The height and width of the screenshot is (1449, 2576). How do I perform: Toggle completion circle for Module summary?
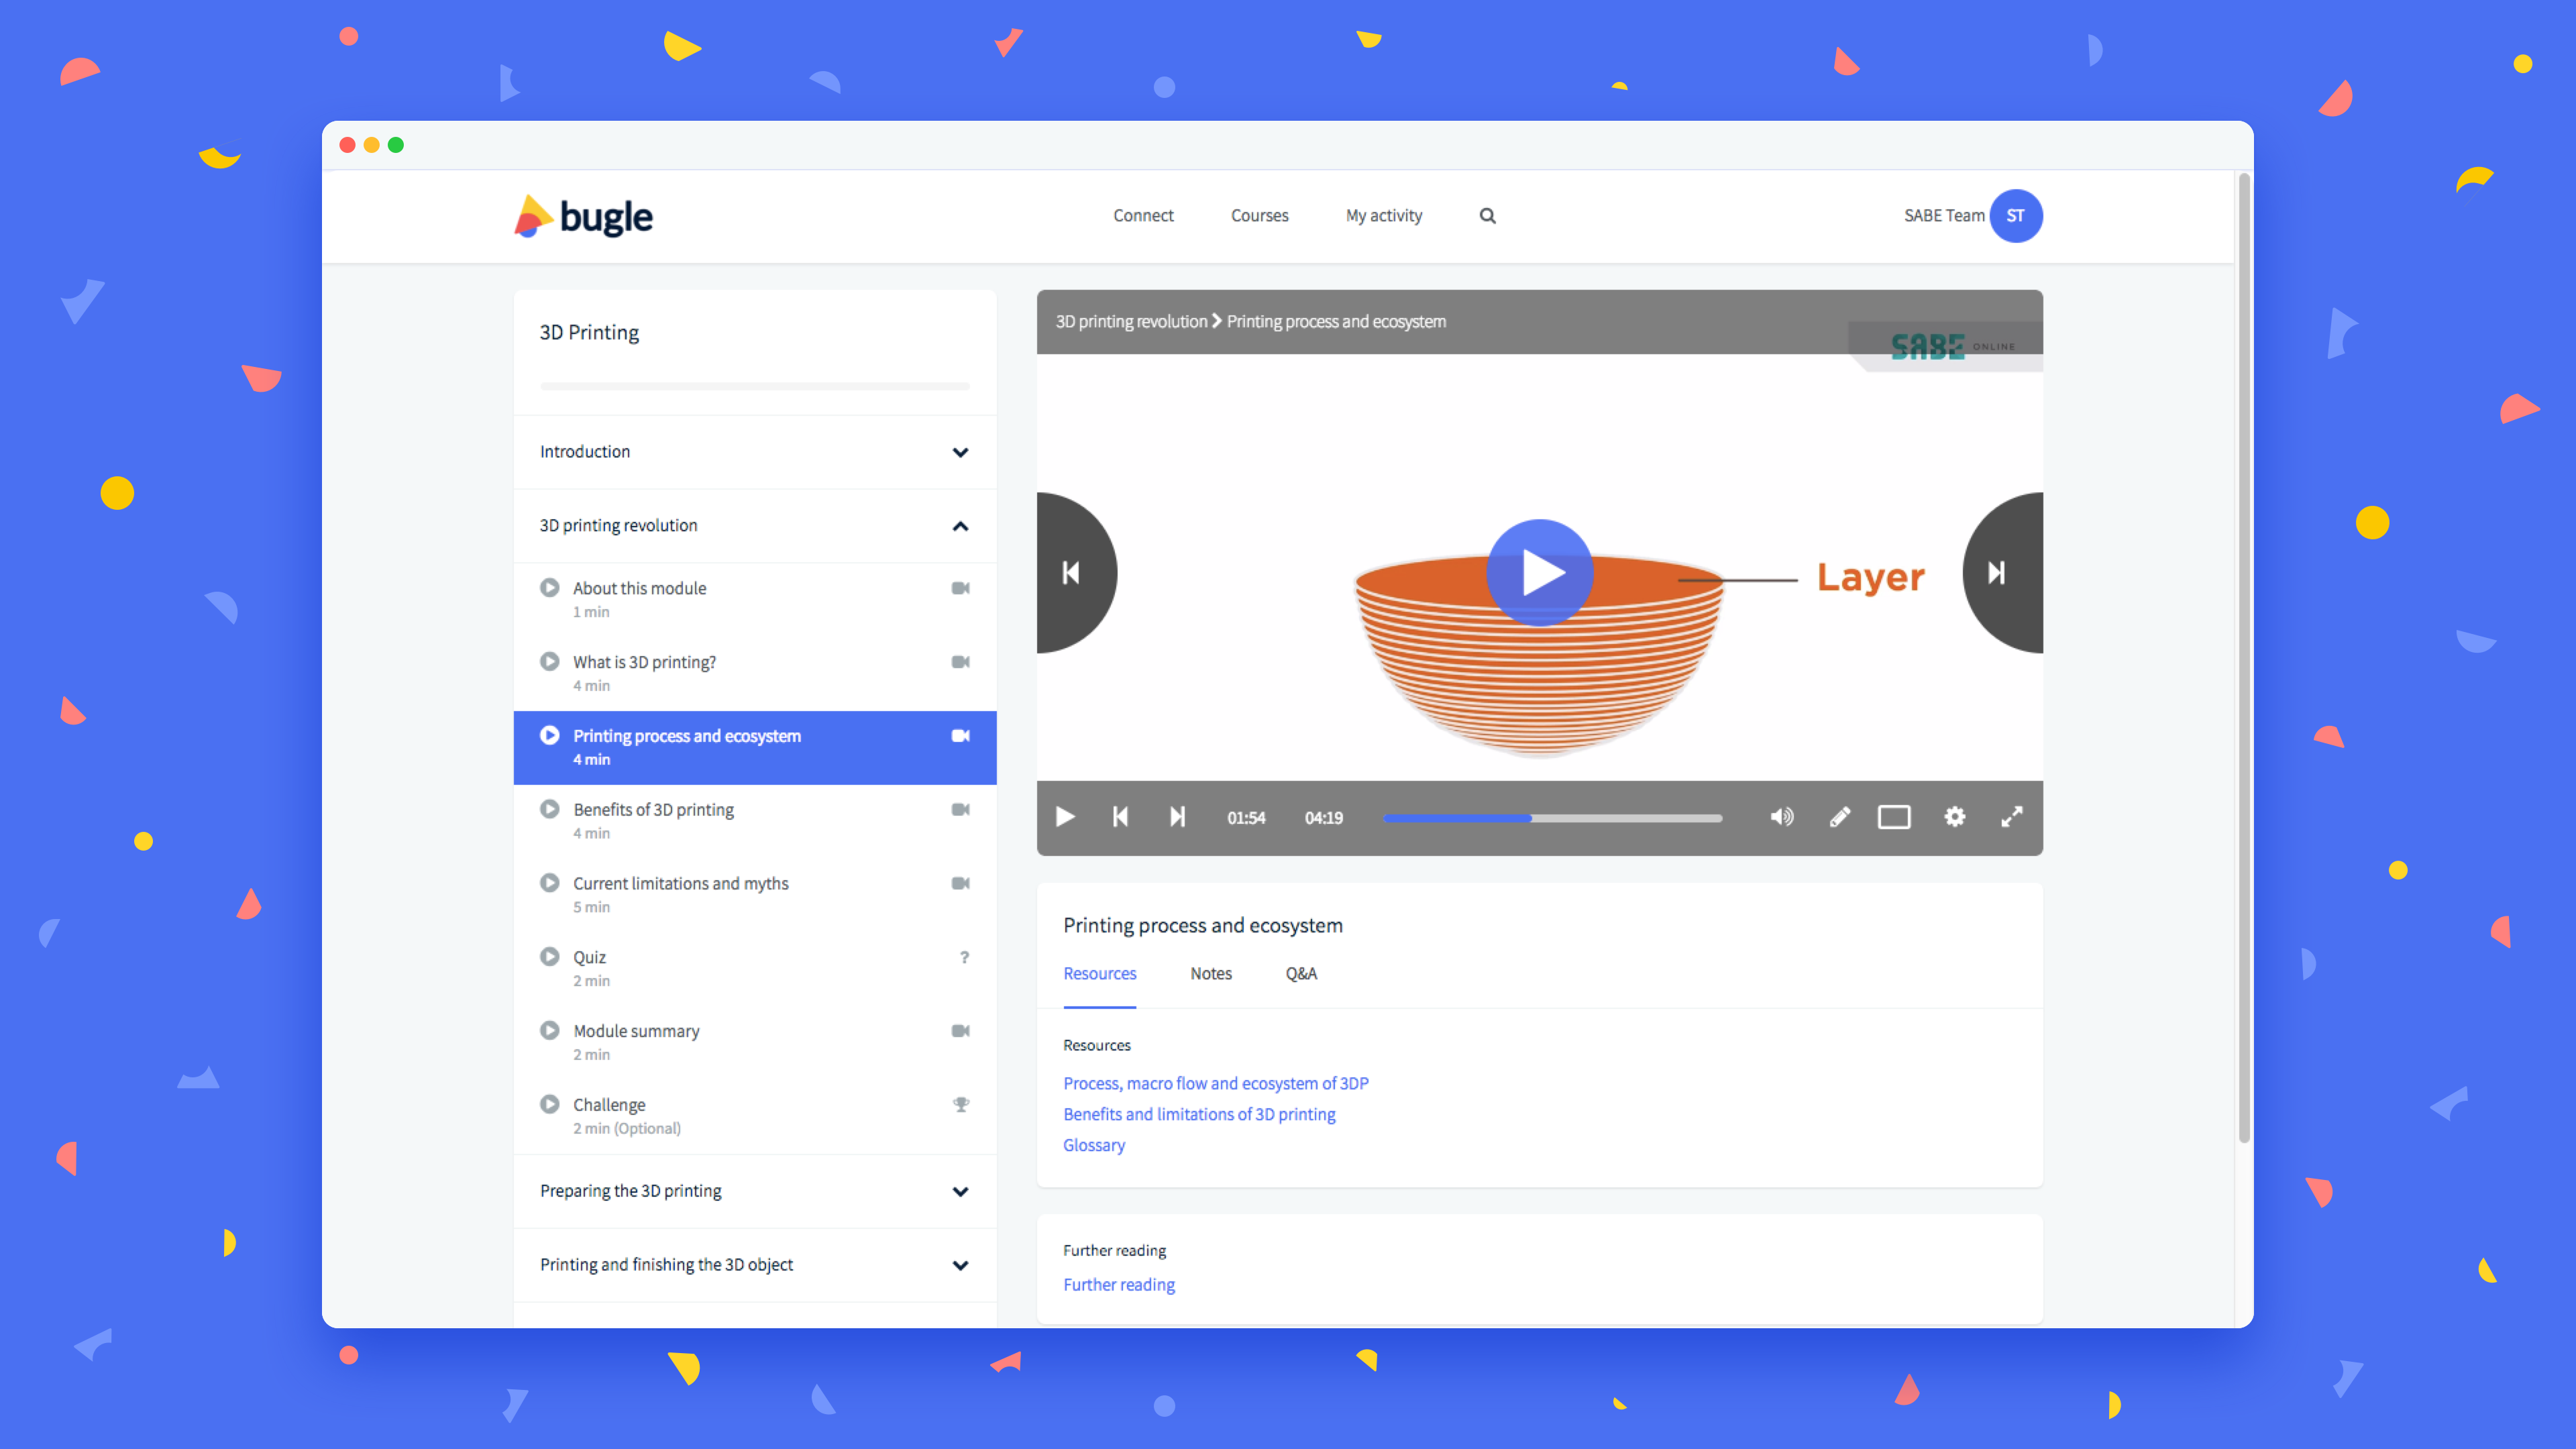[x=549, y=1030]
